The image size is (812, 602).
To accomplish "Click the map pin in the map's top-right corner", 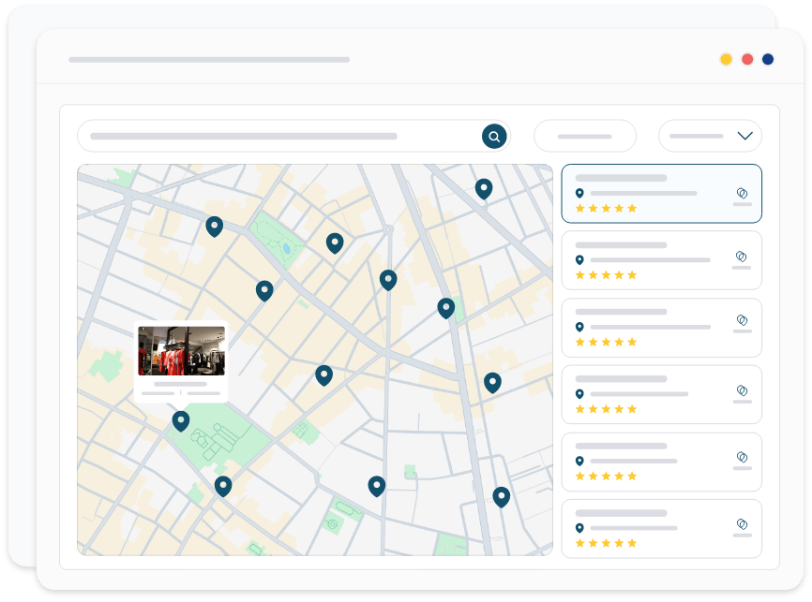I will click(484, 188).
